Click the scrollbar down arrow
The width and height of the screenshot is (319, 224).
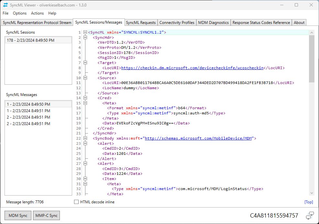311,192
